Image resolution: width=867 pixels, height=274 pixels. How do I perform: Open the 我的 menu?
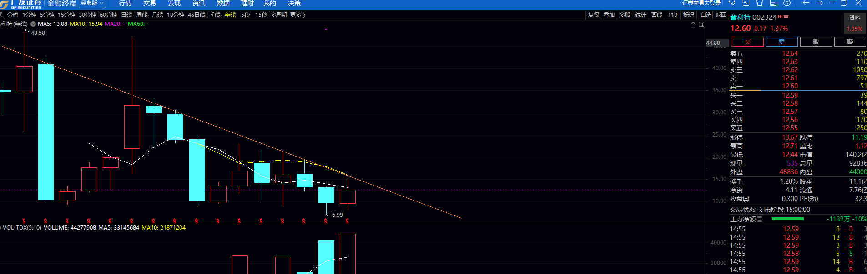(270, 3)
